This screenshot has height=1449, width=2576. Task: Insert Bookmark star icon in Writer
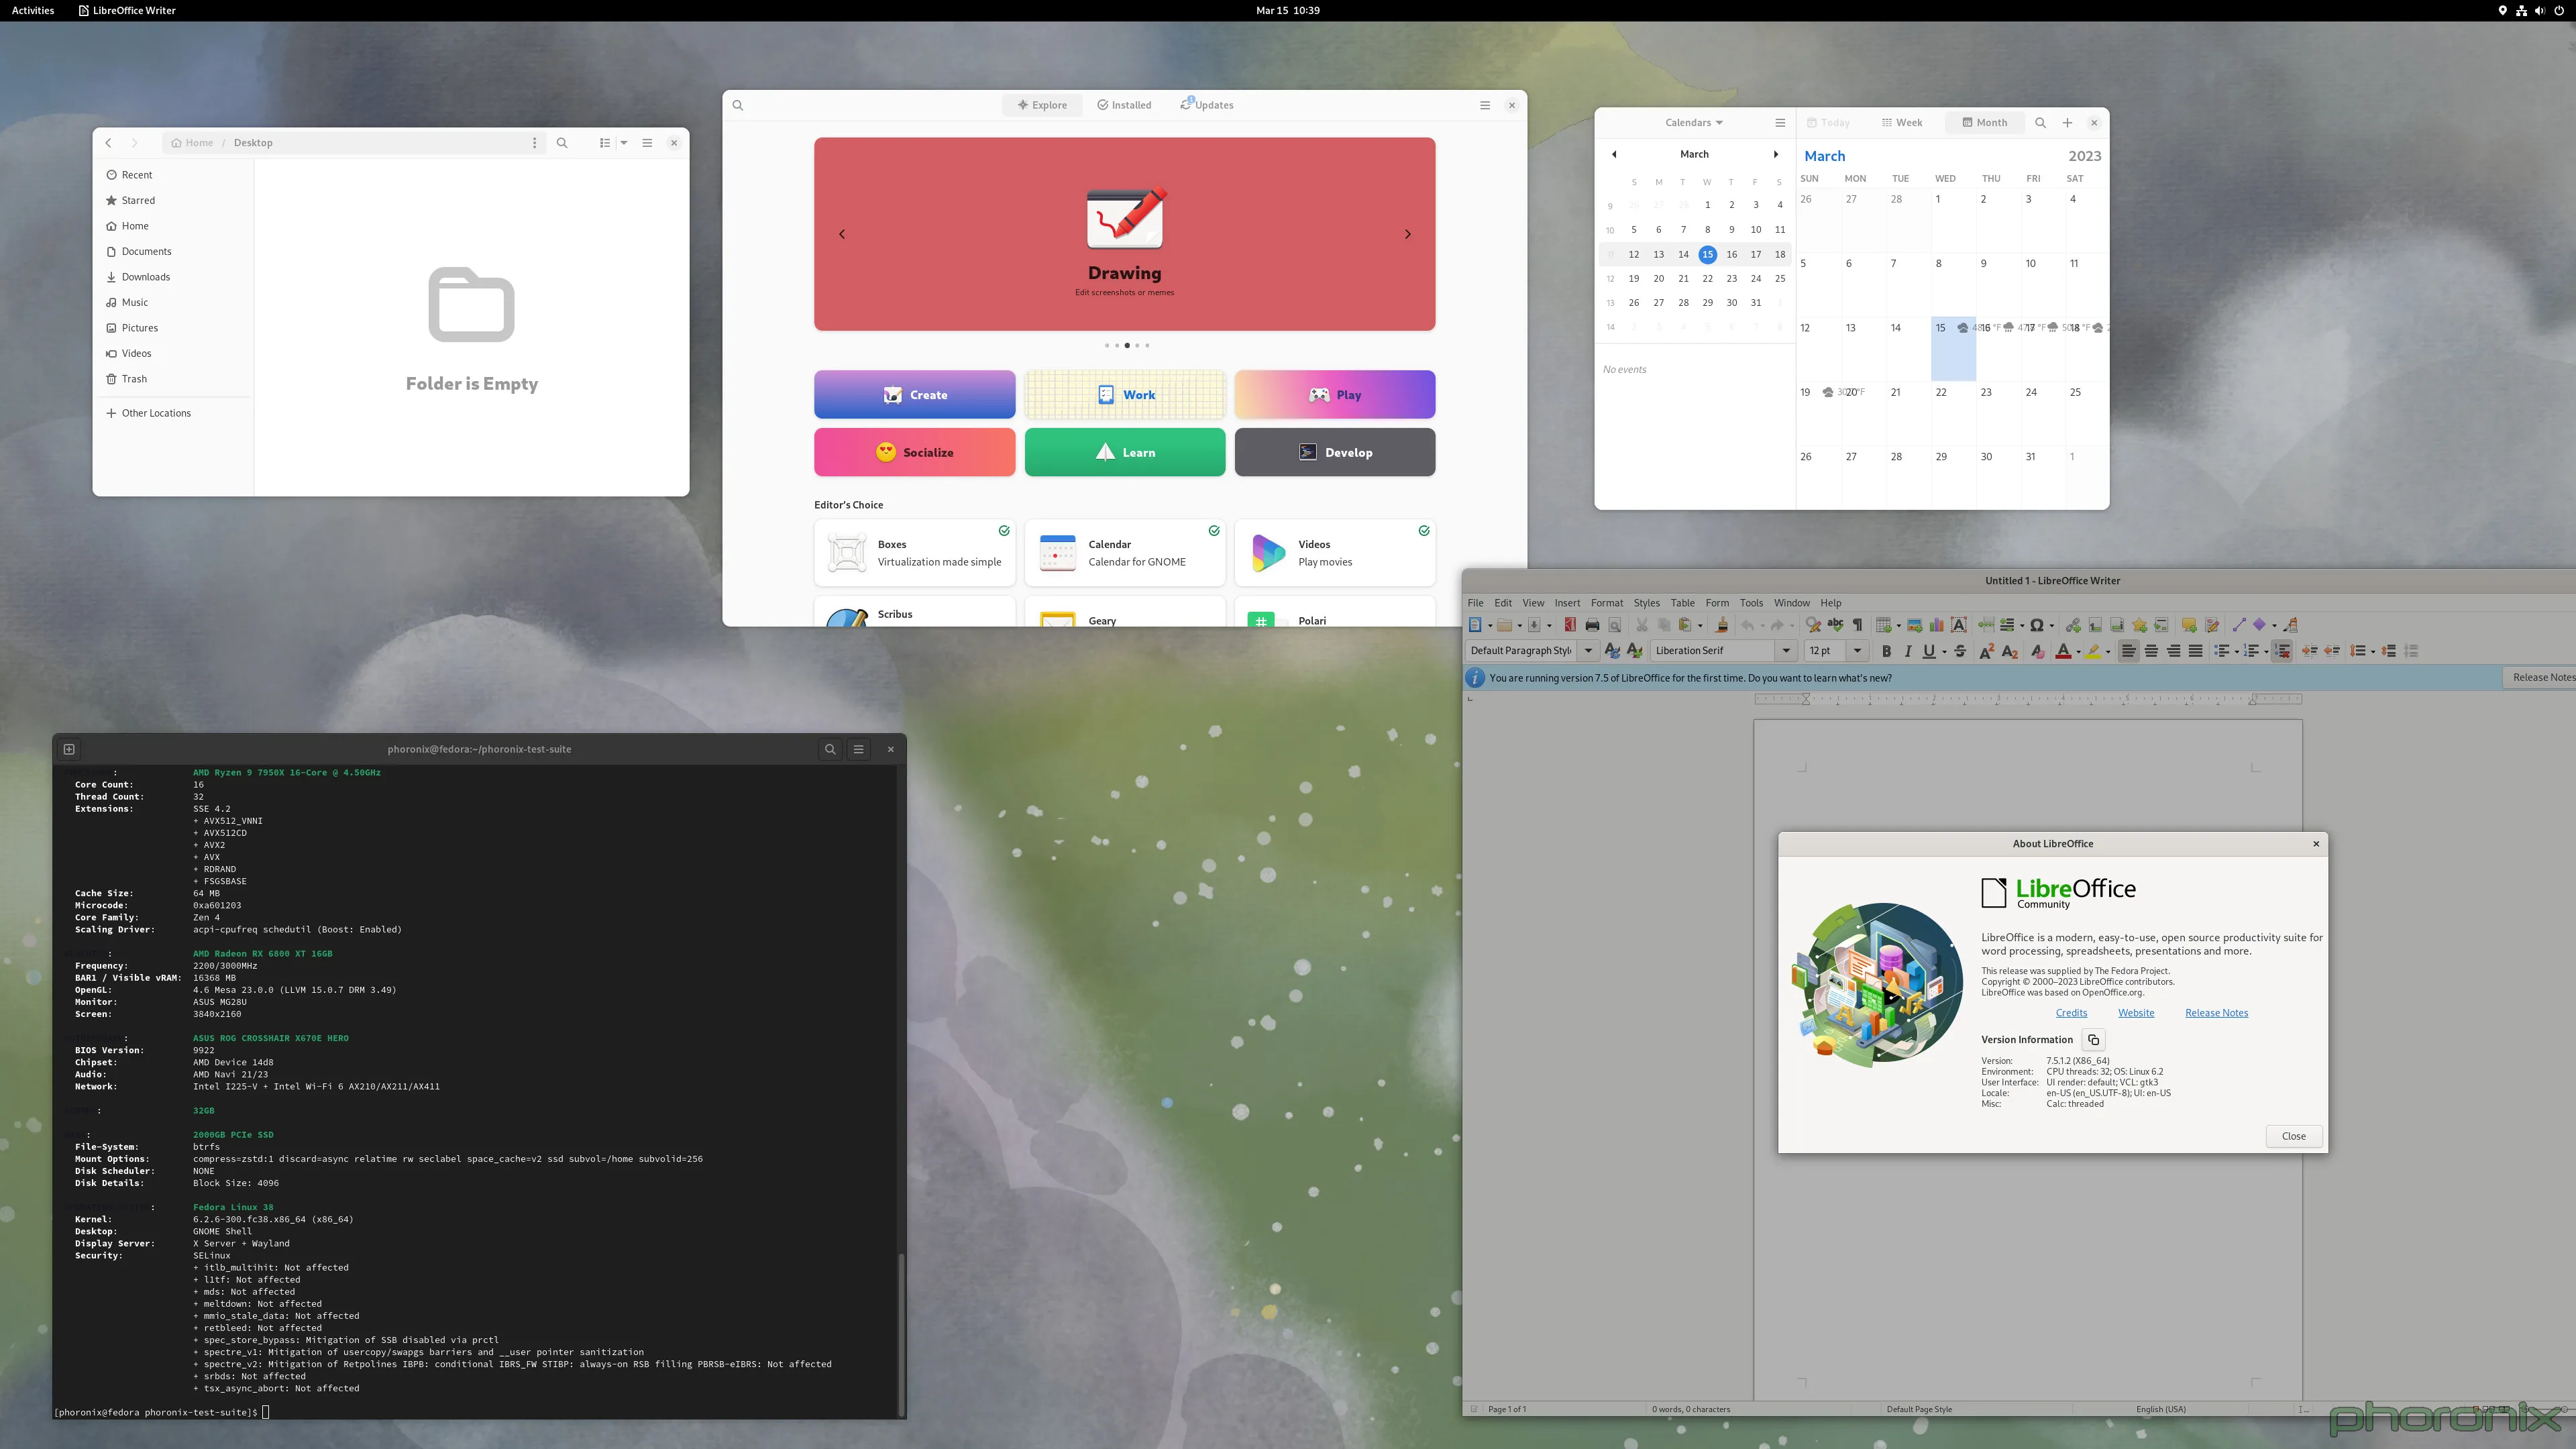pyautogui.click(x=2139, y=625)
